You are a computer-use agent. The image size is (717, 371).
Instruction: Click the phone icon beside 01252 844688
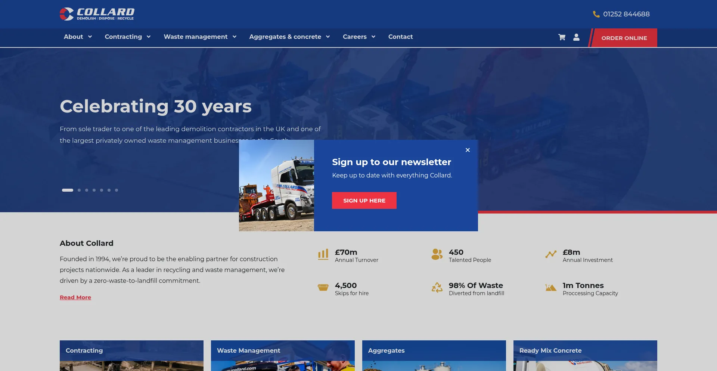click(x=596, y=14)
